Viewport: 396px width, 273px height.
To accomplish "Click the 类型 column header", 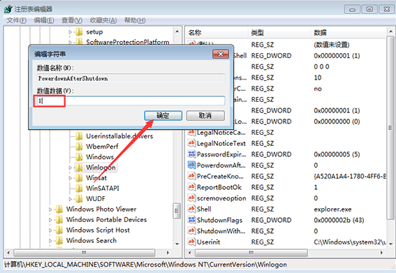I will pyautogui.click(x=279, y=33).
